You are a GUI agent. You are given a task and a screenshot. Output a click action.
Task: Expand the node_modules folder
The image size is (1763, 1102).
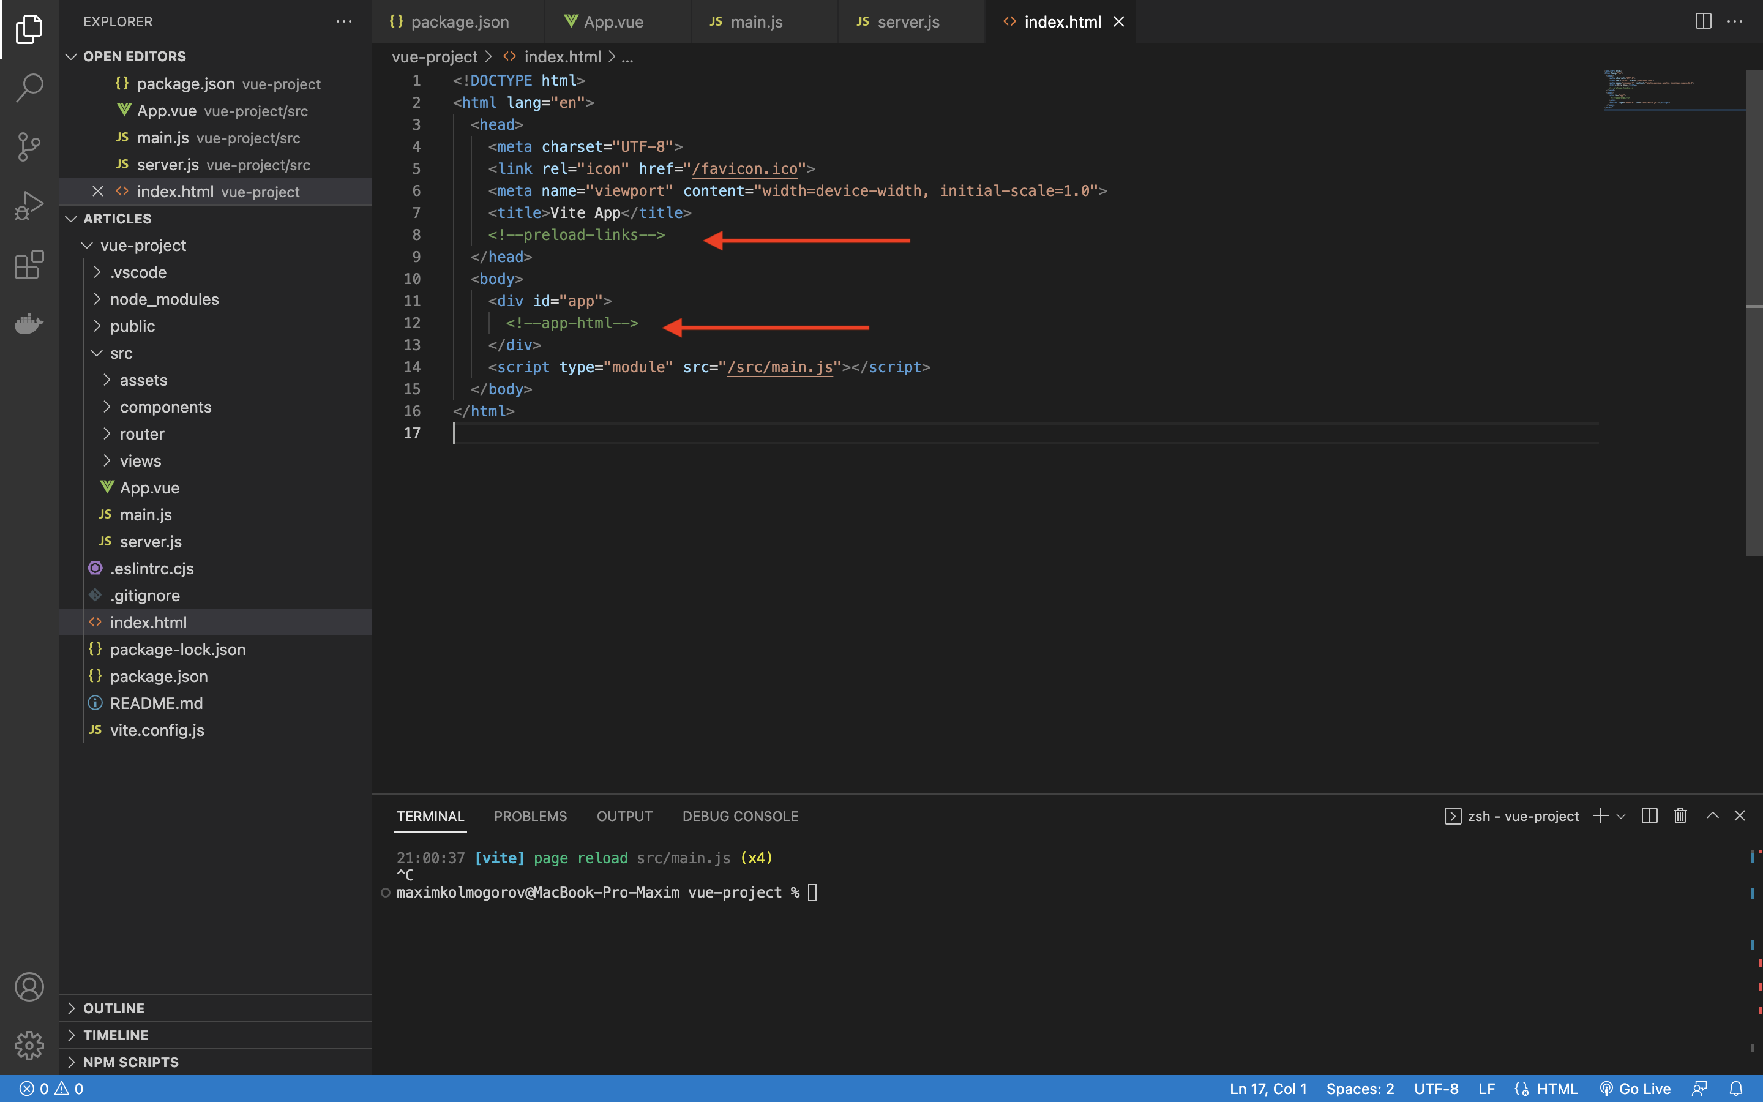tap(215, 299)
